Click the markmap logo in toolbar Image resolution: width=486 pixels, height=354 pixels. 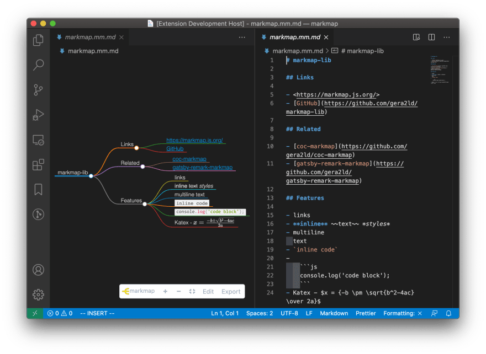138,291
